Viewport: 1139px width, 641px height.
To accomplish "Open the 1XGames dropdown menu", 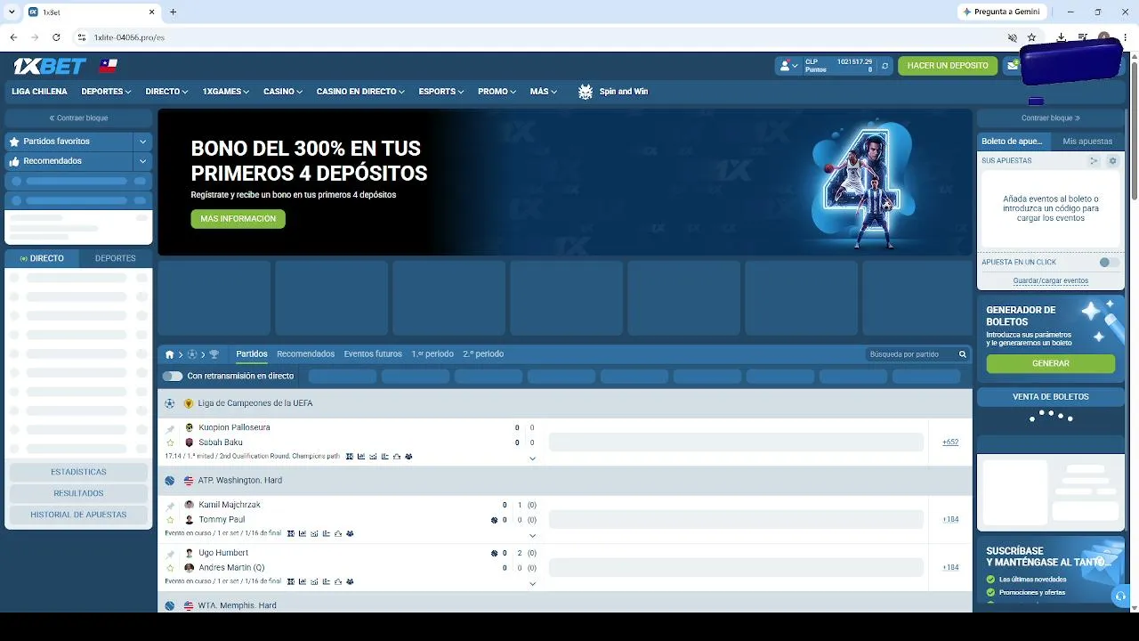I will (x=225, y=92).
